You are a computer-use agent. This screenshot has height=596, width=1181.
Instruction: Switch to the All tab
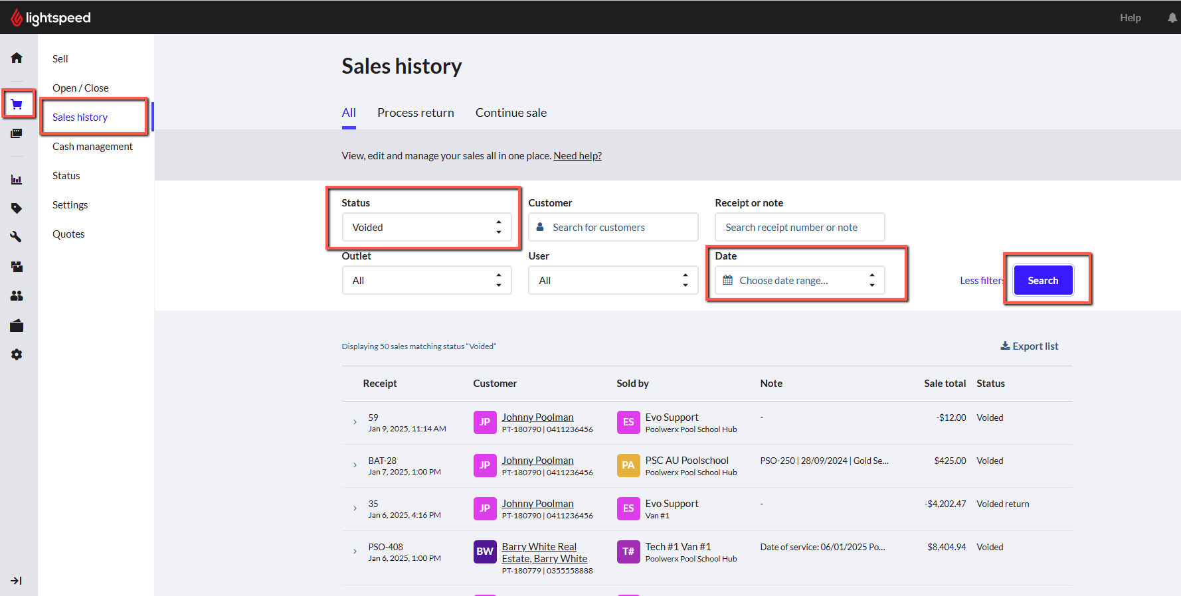pyautogui.click(x=349, y=113)
